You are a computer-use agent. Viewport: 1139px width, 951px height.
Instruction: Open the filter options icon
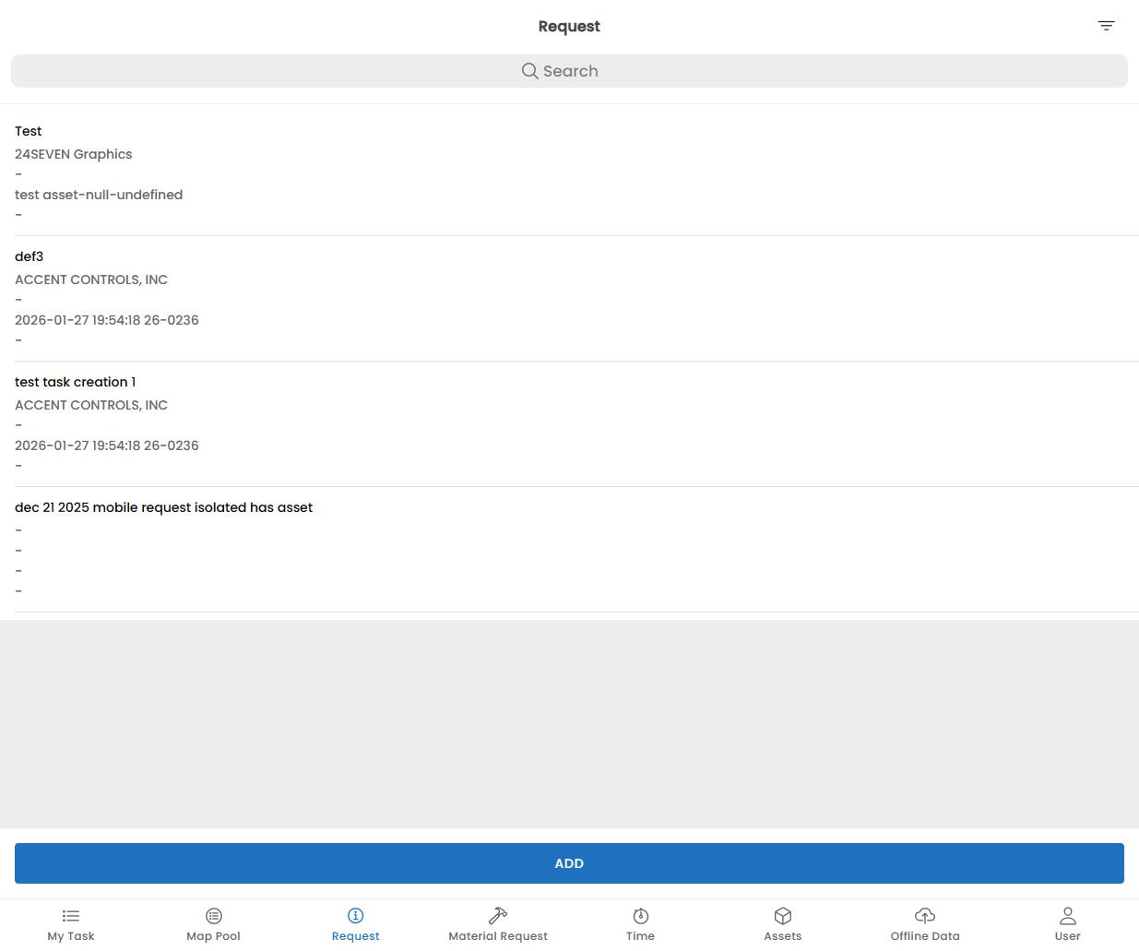coord(1106,26)
